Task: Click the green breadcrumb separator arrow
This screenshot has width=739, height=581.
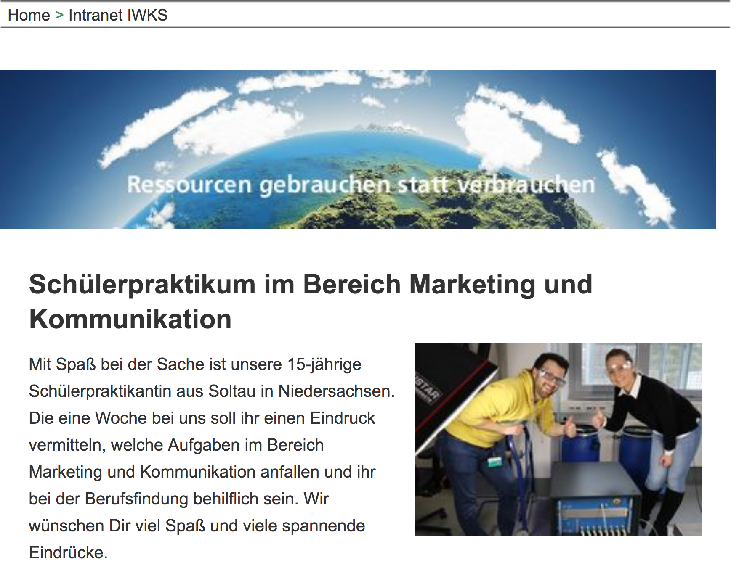Action: (x=59, y=15)
